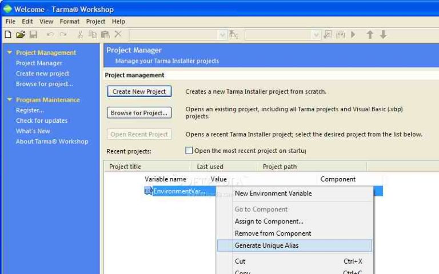Click the Browse for Project button
The width and height of the screenshot is (439, 274).
coord(139,113)
